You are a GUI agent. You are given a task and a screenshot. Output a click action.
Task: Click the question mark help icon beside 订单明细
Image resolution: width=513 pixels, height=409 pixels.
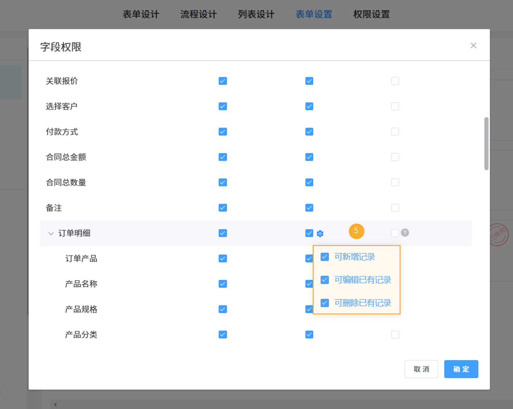[405, 233]
